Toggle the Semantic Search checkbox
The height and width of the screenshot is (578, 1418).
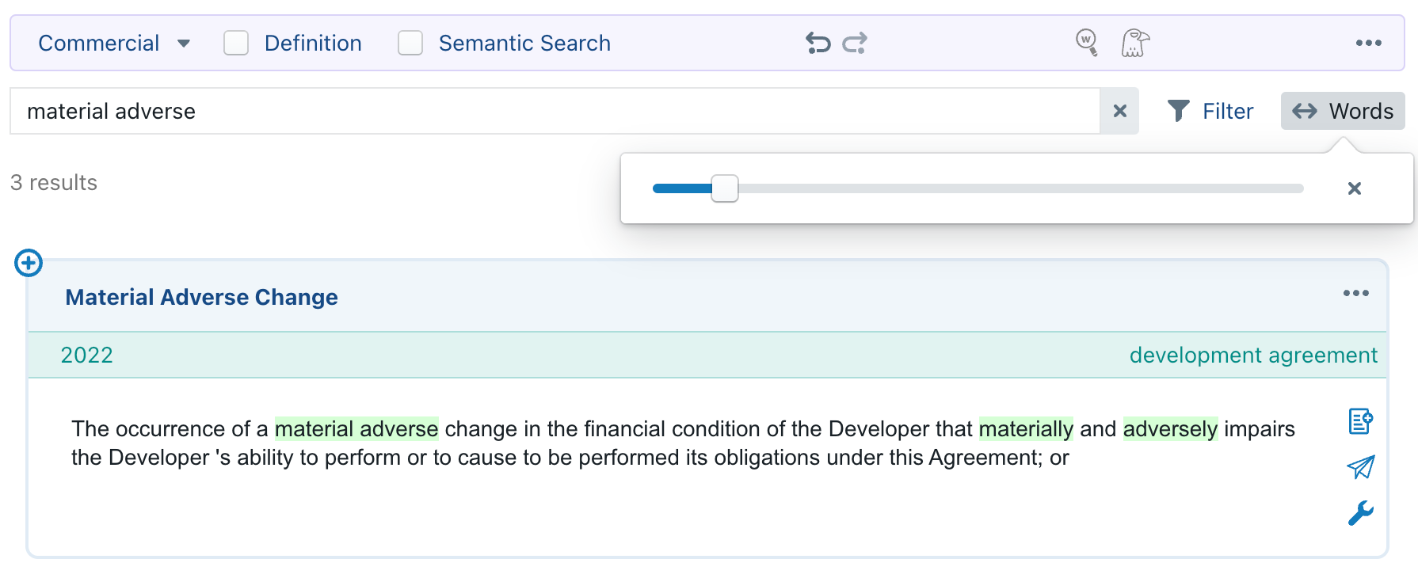tap(410, 43)
